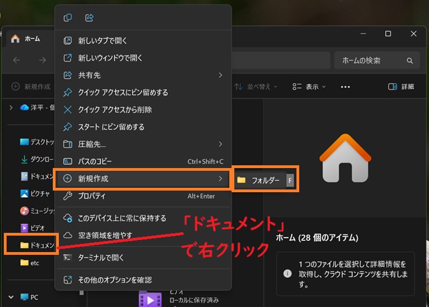This screenshot has width=429, height=307.
Task: Click the back navigation arrow
Action: tap(16, 60)
